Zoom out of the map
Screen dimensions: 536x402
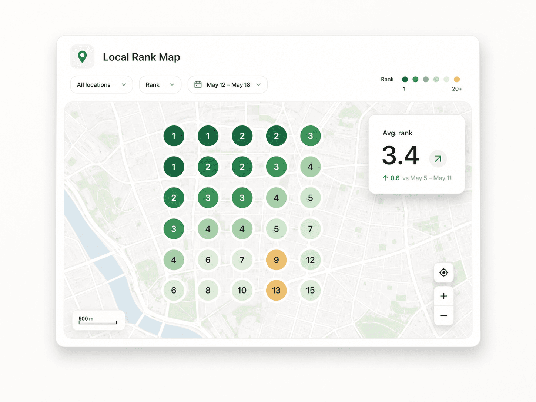tap(444, 316)
